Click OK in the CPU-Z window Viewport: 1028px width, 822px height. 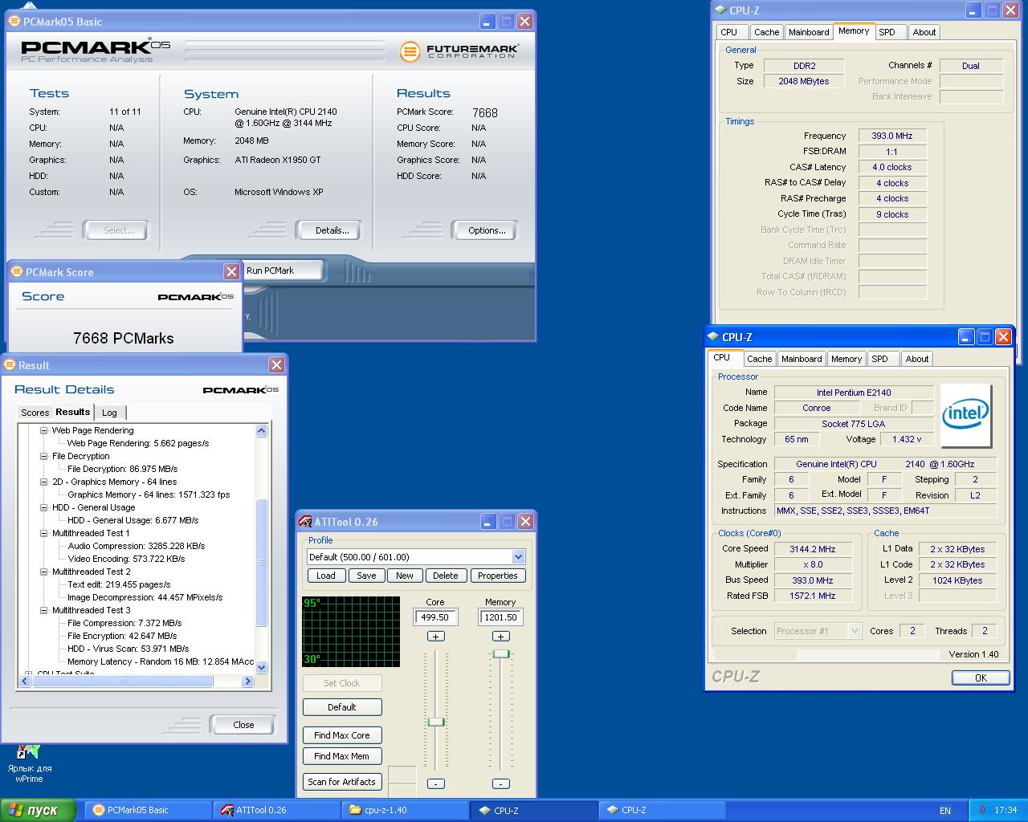point(981,678)
